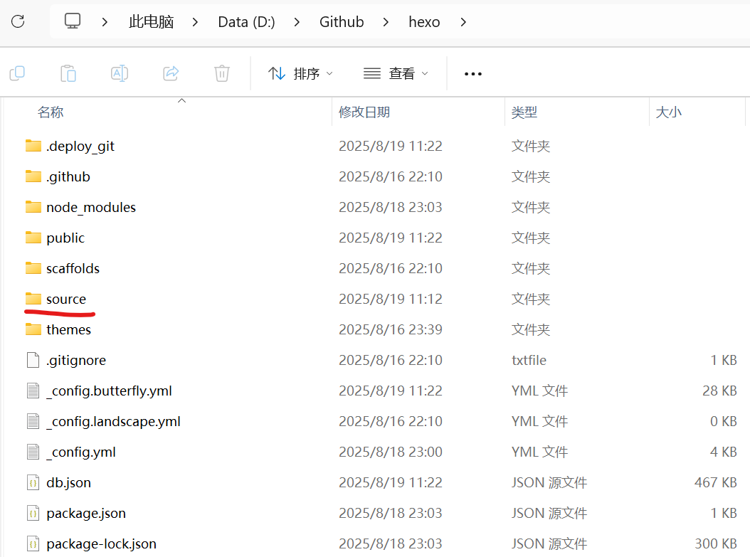
Task: Select the db.json file icon
Action: point(33,482)
